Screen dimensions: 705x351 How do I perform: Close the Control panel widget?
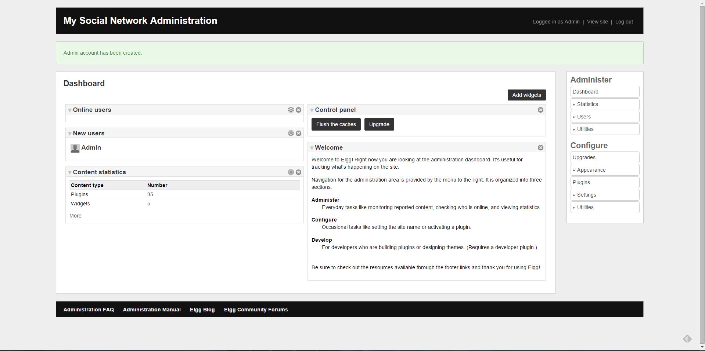coord(540,110)
